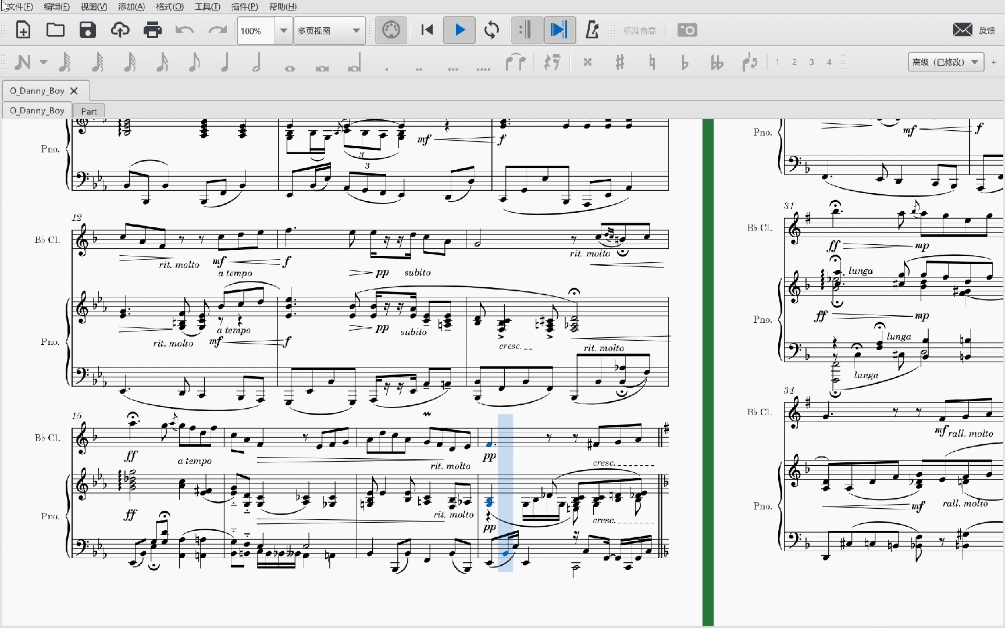Save the score with the floppy disk icon
The image size is (1005, 628).
pyautogui.click(x=88, y=30)
